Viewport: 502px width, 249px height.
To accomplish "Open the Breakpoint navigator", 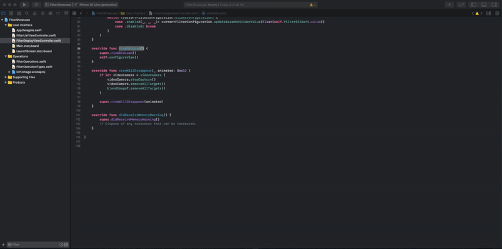I will 58,13.
